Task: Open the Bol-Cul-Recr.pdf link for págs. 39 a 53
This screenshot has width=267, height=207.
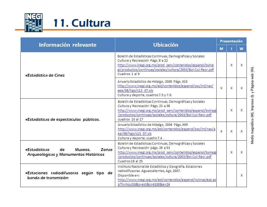Action: [167, 154]
